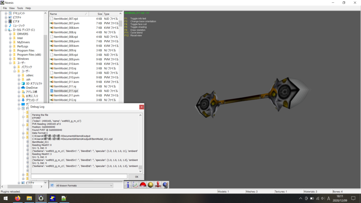Select ItemModel_008.kvm in file list

click(66, 28)
